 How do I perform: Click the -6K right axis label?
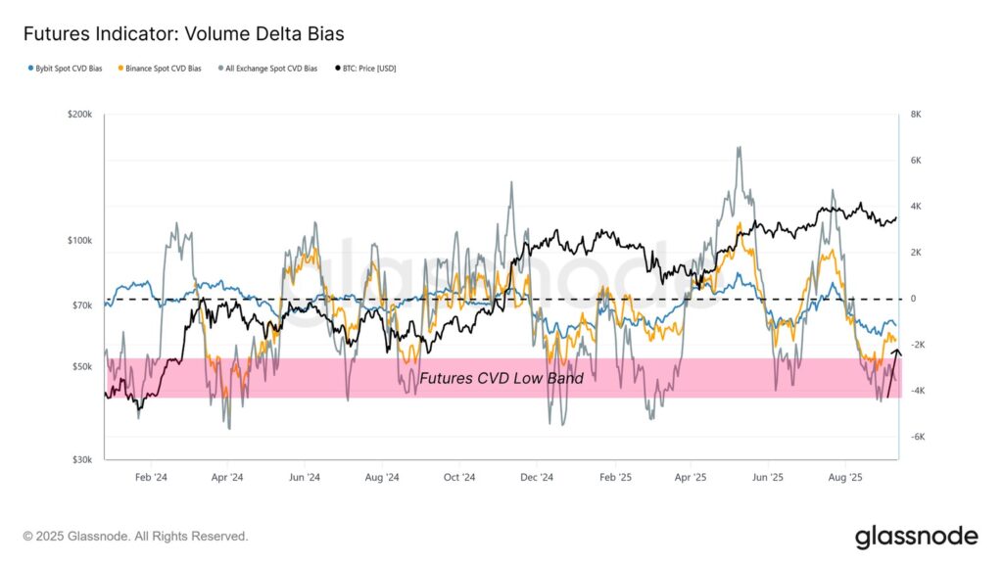click(917, 437)
